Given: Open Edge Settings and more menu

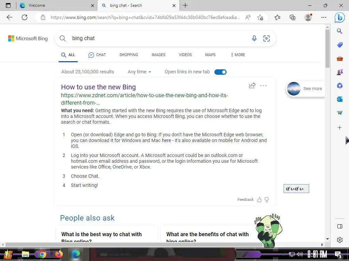Looking at the screenshot, I should click(x=324, y=17).
